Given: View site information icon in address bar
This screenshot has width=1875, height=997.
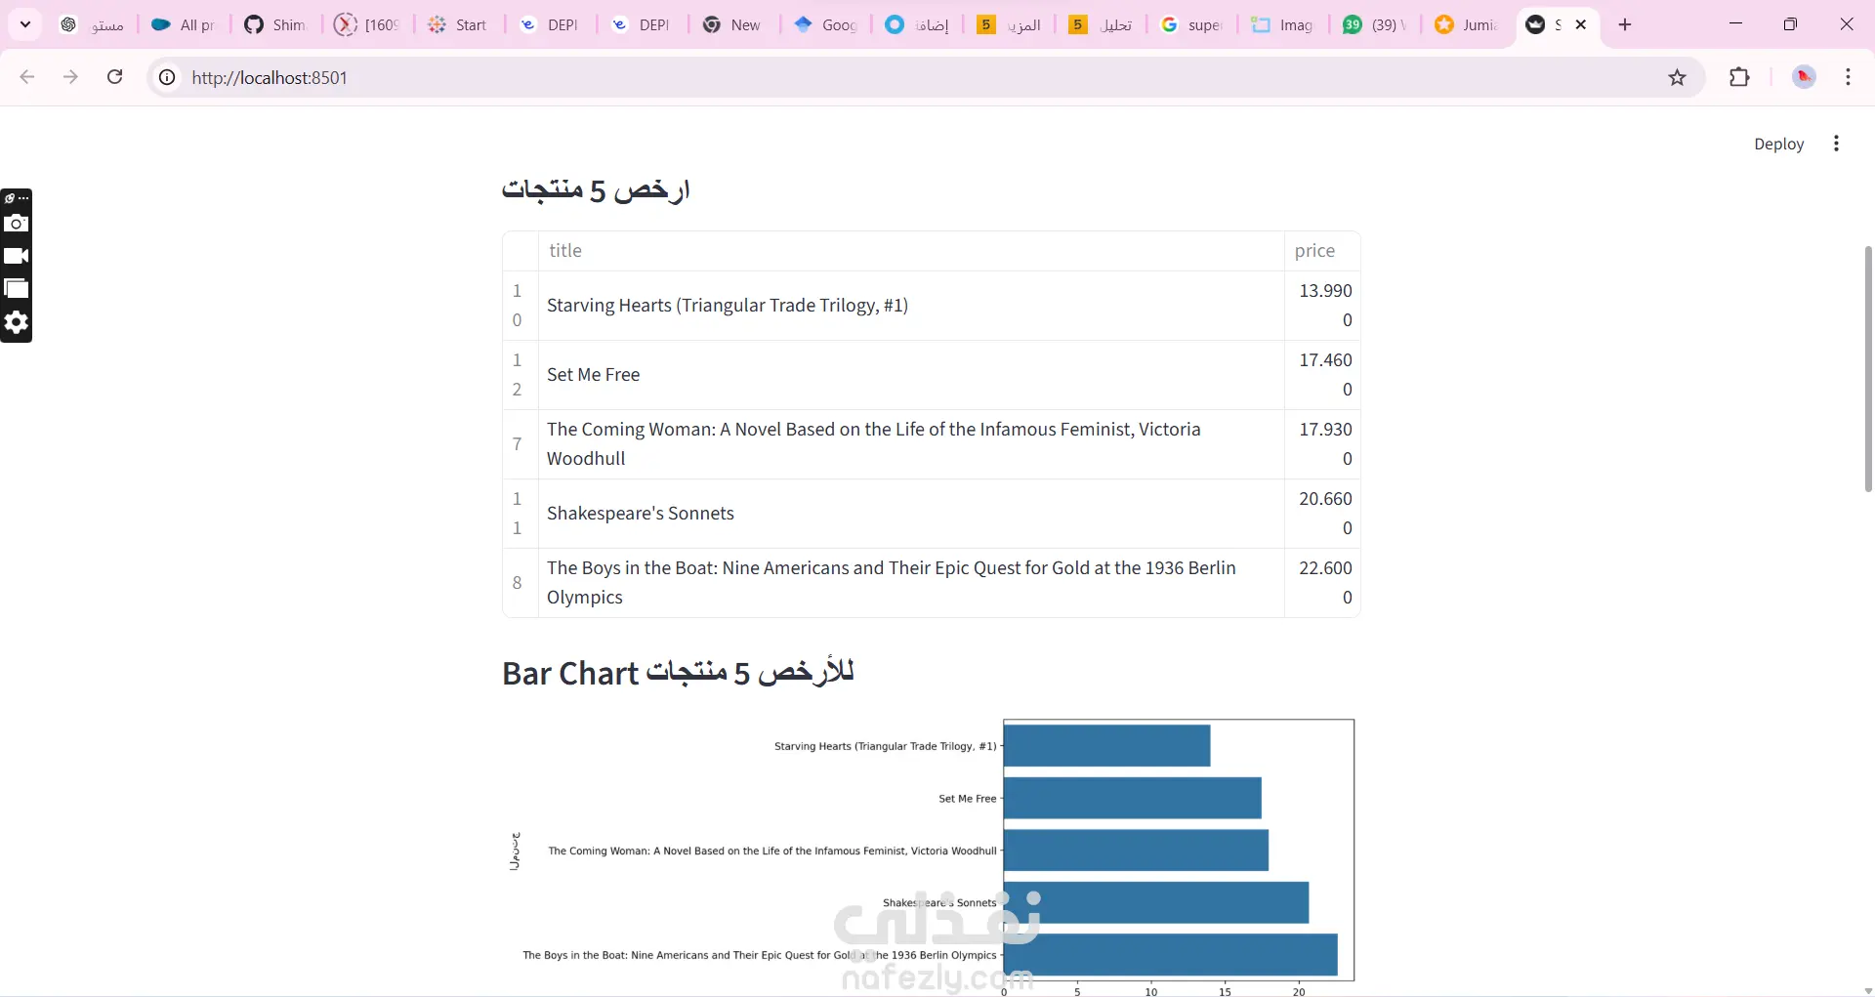Looking at the screenshot, I should [x=168, y=77].
